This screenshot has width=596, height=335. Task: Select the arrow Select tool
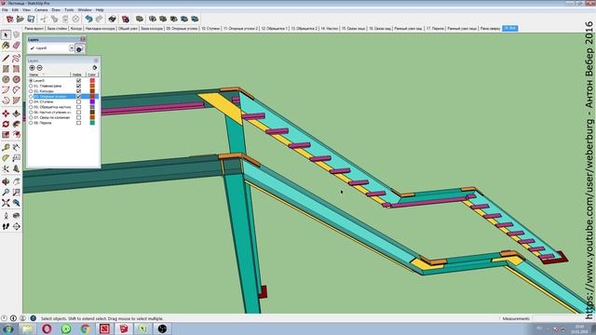[x=6, y=35]
